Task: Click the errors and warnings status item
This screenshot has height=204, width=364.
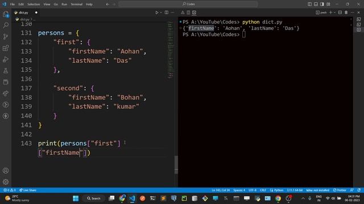Action: (10, 190)
